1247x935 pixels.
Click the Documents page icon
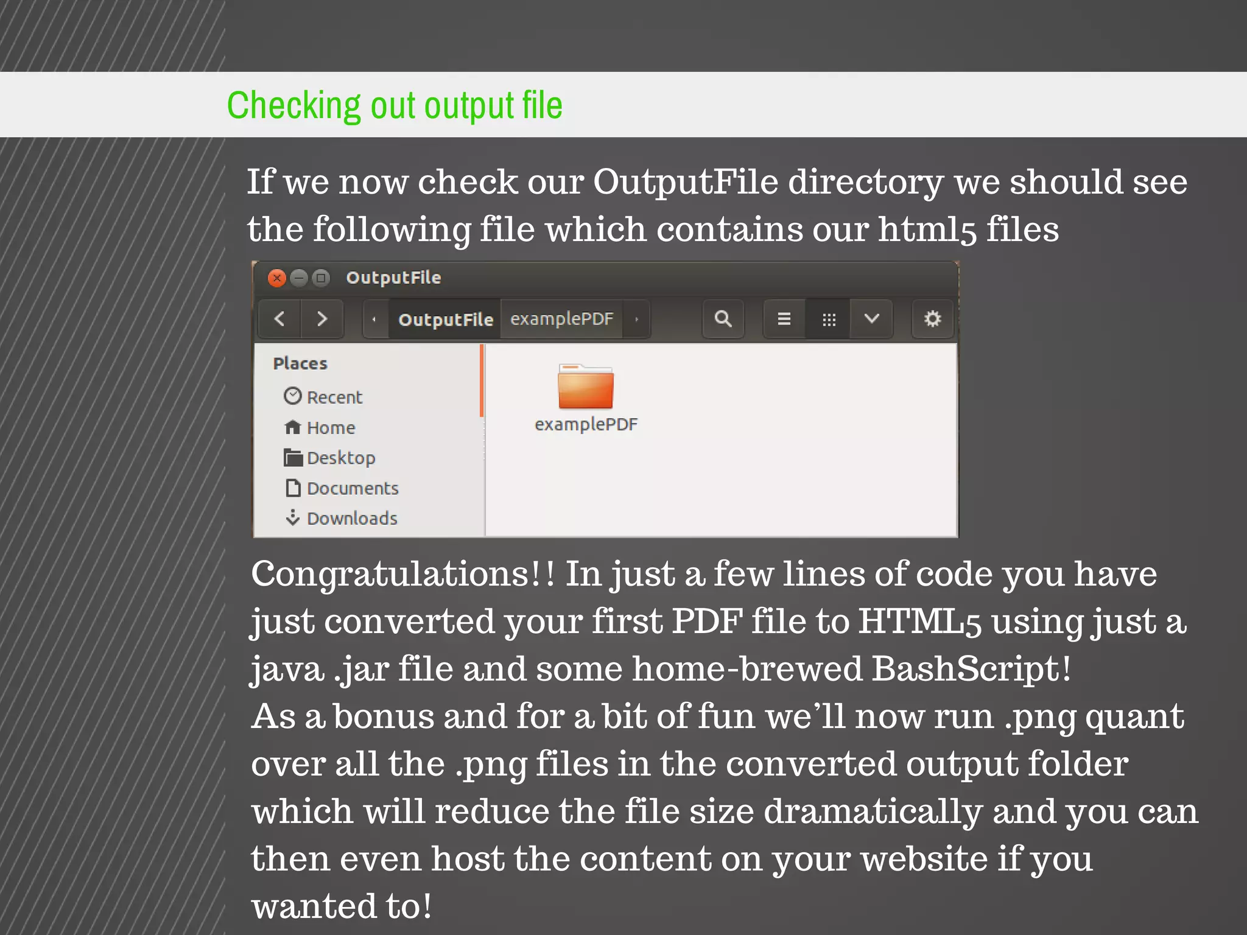pyautogui.click(x=293, y=488)
